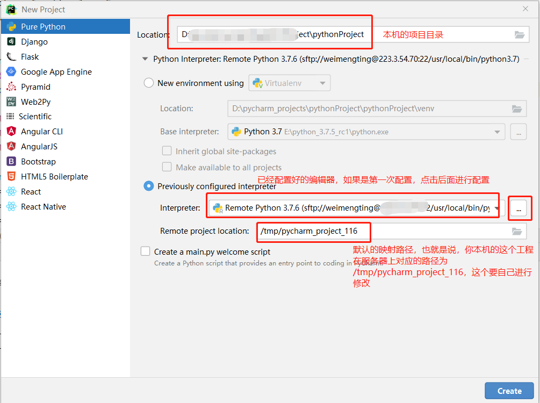
Task: Collapse the Python Interpreter section
Action: tap(145, 59)
